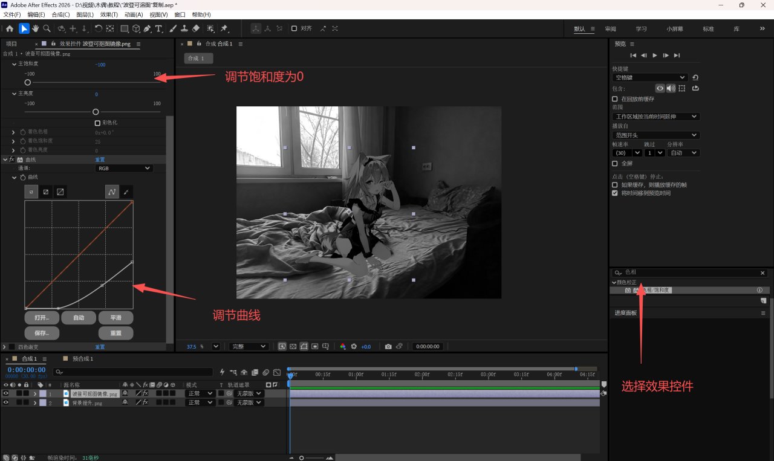
Task: Toggle transparency grid in composition viewer
Action: tap(293, 347)
